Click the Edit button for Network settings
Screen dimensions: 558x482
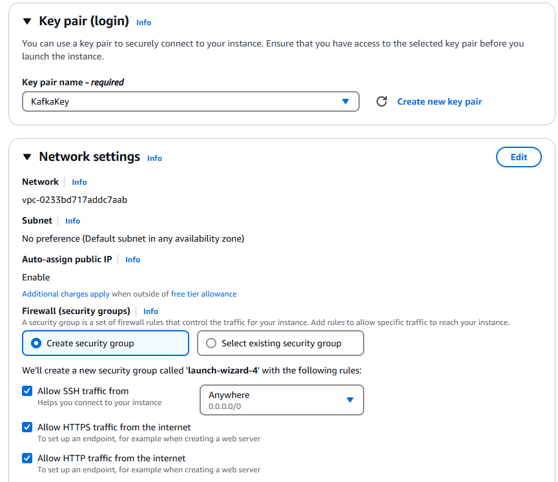pyautogui.click(x=519, y=157)
